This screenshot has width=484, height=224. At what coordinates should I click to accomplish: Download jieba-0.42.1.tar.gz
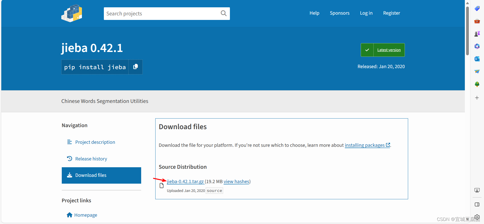click(185, 181)
